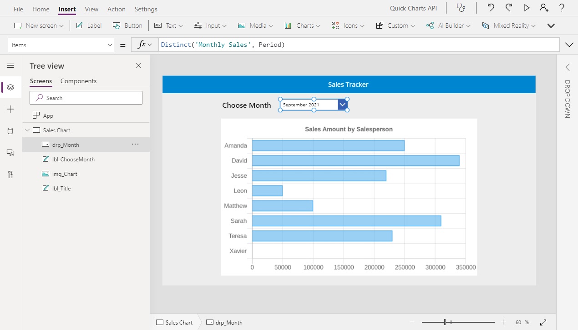The width and height of the screenshot is (578, 330).
Task: Insert a Button control from the toolbar
Action: pyautogui.click(x=127, y=25)
